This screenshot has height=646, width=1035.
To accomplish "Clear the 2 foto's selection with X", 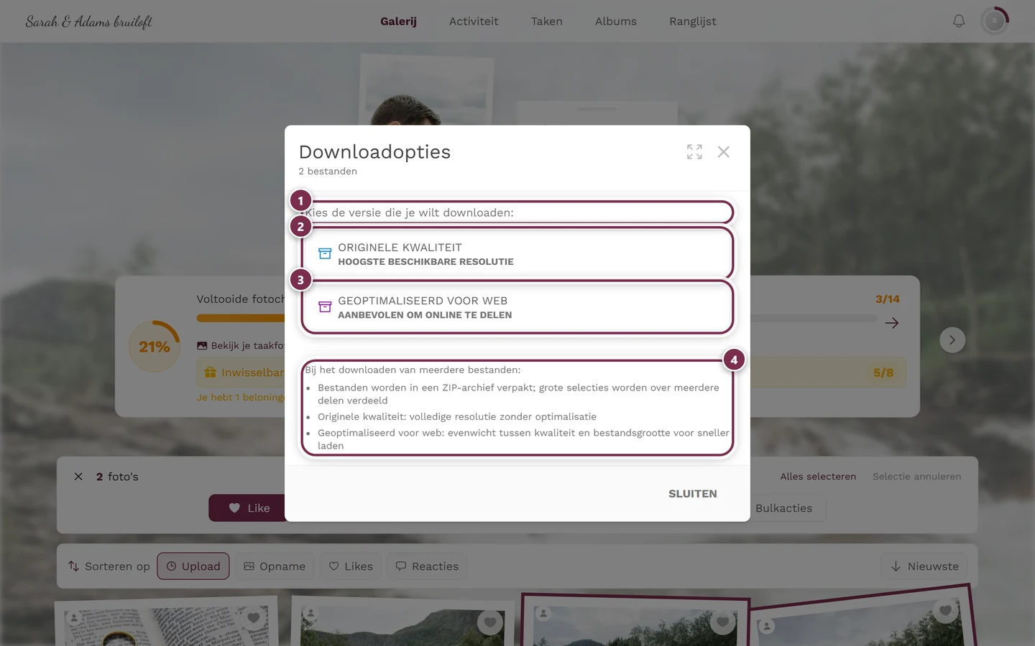I will tap(78, 477).
